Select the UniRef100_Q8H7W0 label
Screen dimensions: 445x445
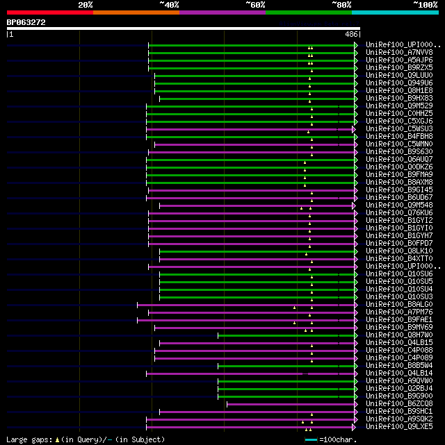(x=399, y=335)
